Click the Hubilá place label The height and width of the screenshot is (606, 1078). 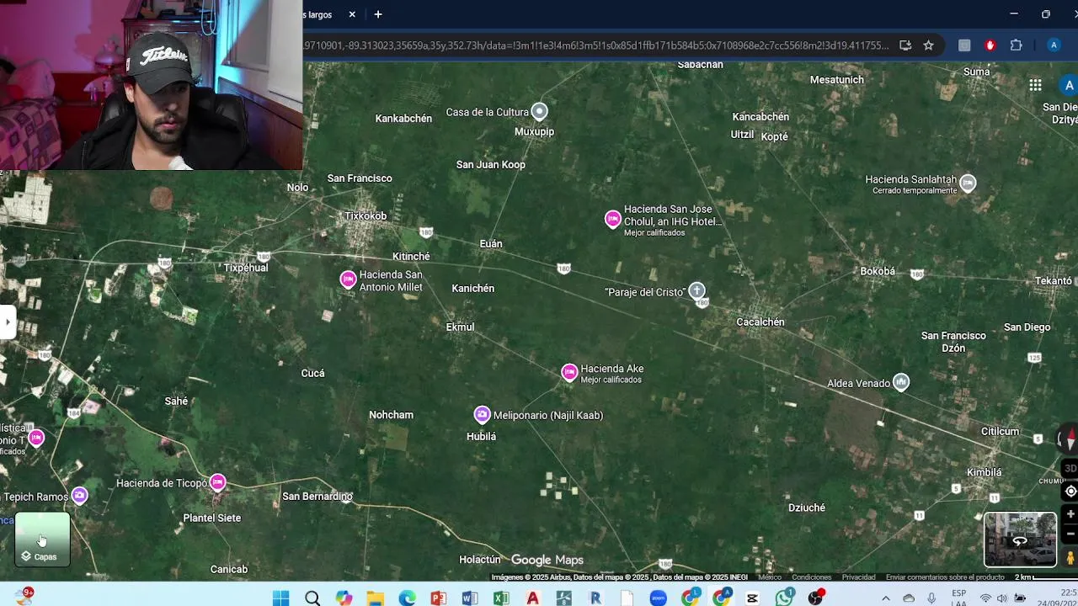tap(482, 437)
